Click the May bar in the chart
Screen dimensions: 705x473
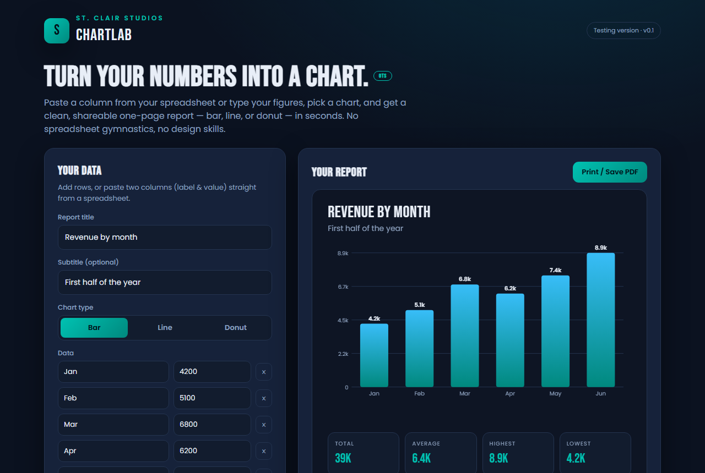coord(555,331)
